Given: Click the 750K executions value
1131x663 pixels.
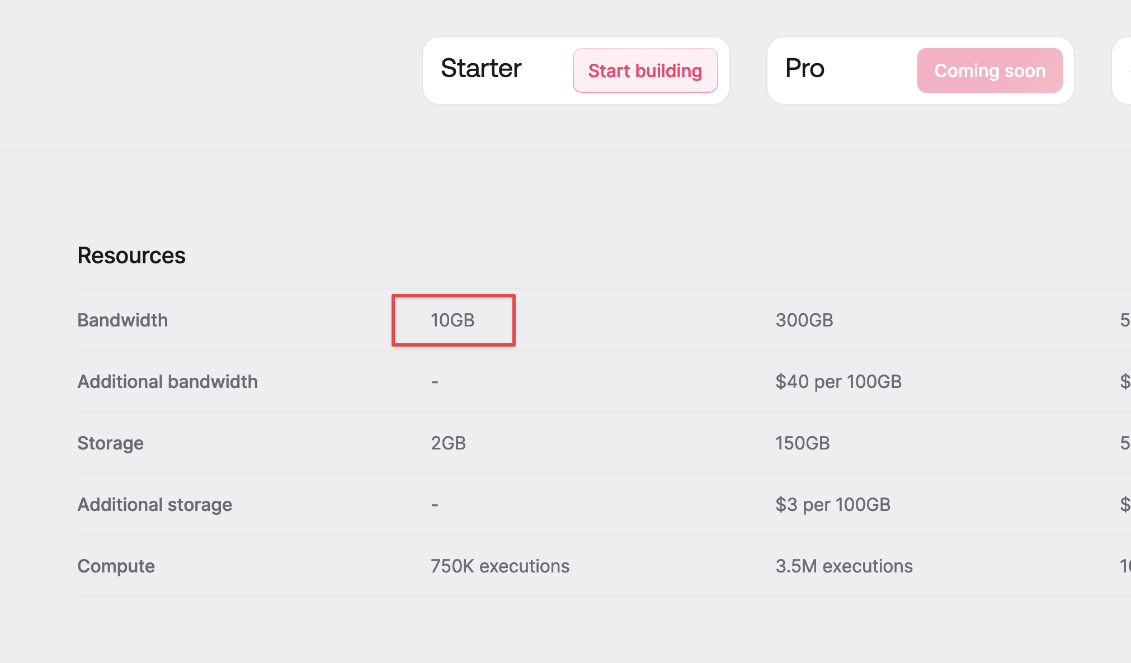Looking at the screenshot, I should tap(500, 566).
